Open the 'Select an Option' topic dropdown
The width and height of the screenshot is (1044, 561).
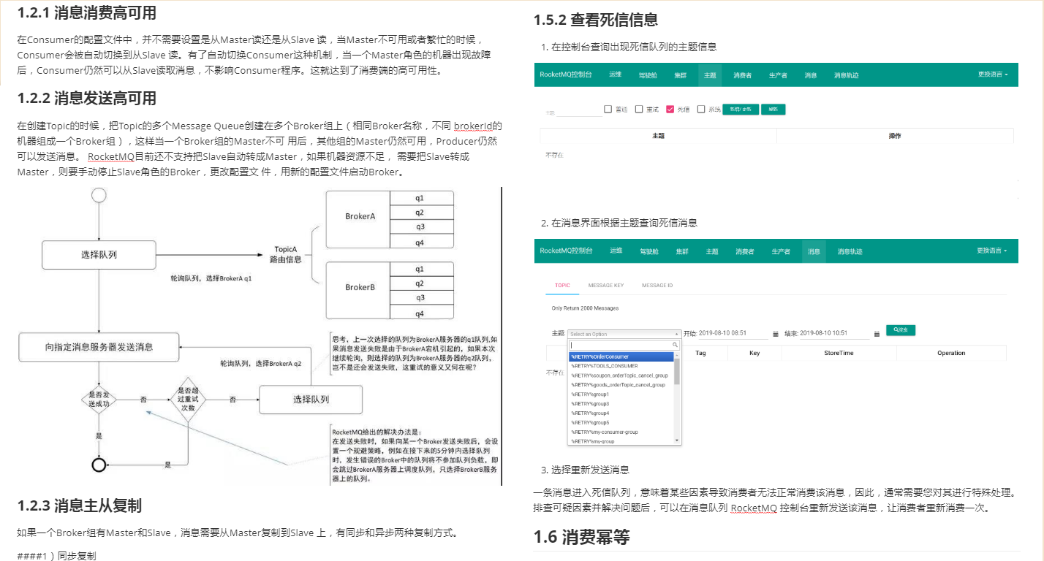[x=624, y=334]
